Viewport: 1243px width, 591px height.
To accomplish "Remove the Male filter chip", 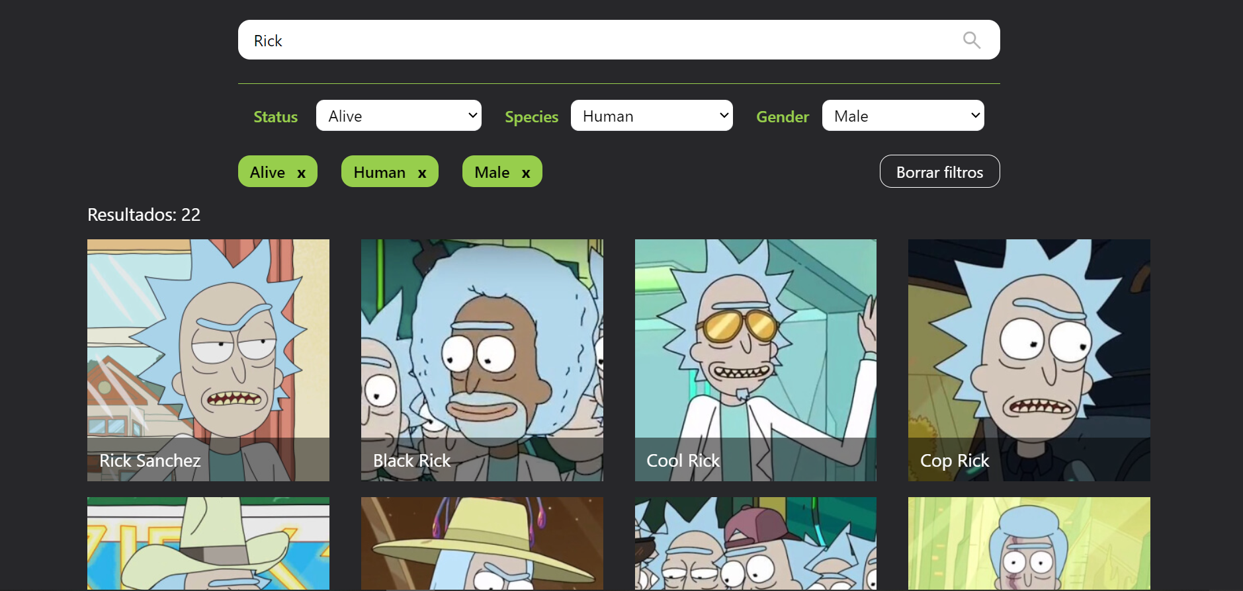I will (x=526, y=173).
